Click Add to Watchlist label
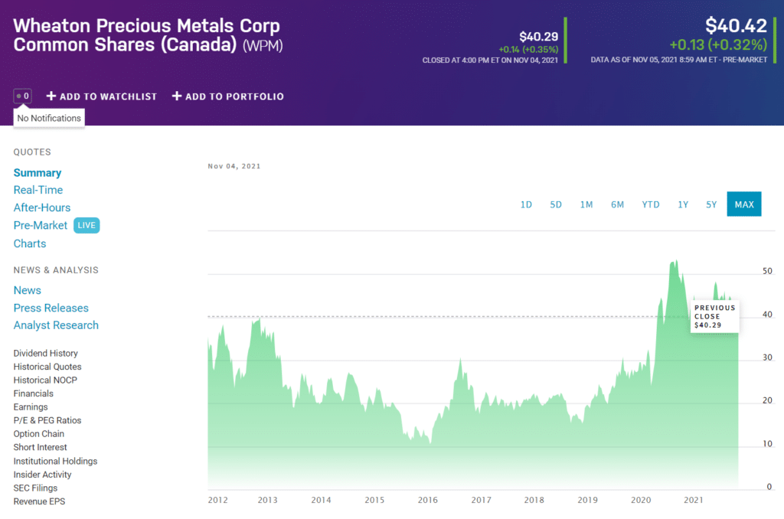Viewport: 784px width, 519px height. coord(108,96)
